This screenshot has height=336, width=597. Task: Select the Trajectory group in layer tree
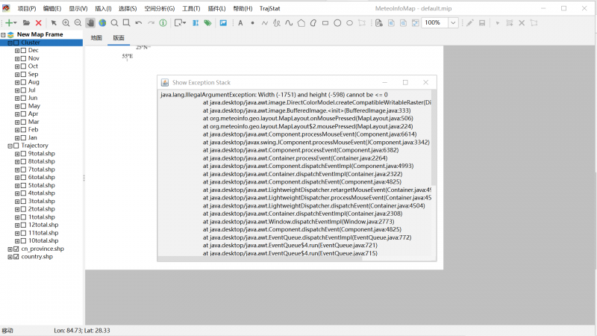[x=34, y=146]
